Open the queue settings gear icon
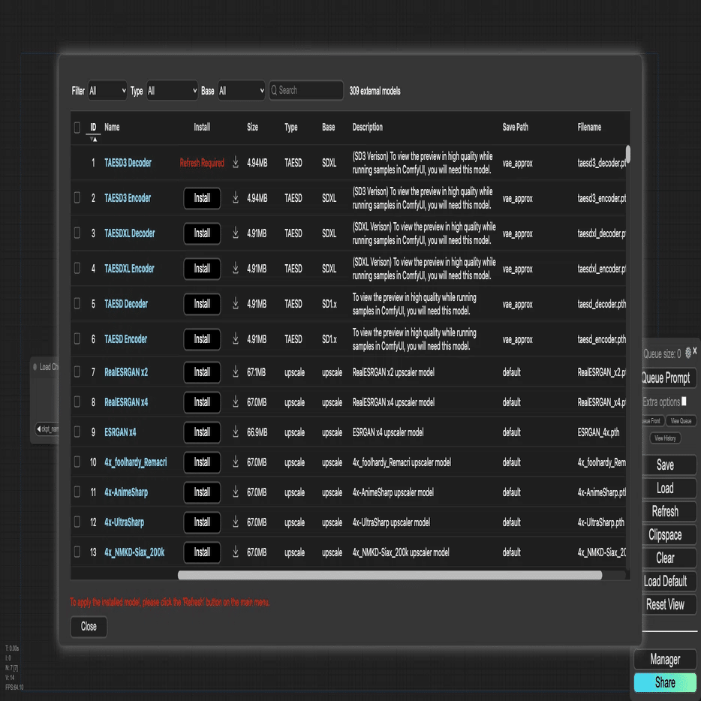701x701 pixels. tap(688, 352)
